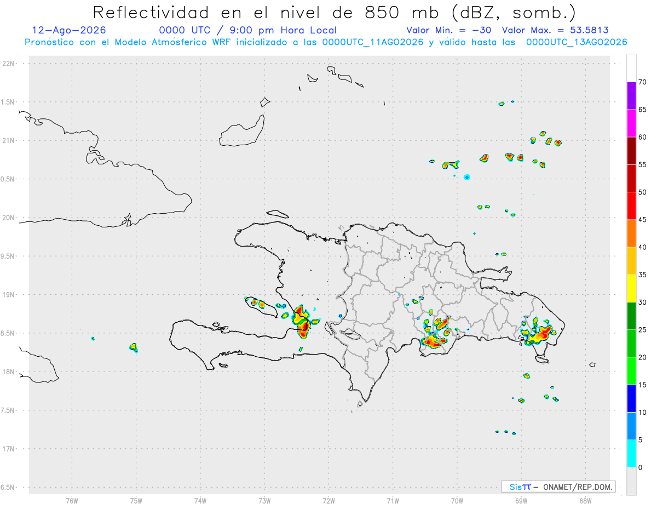
Task: Select the "19N" latitude label
Action: (9, 295)
